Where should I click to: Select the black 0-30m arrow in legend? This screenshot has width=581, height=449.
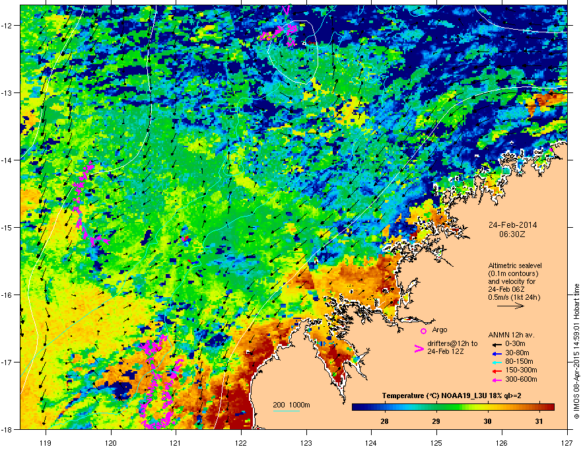496,344
